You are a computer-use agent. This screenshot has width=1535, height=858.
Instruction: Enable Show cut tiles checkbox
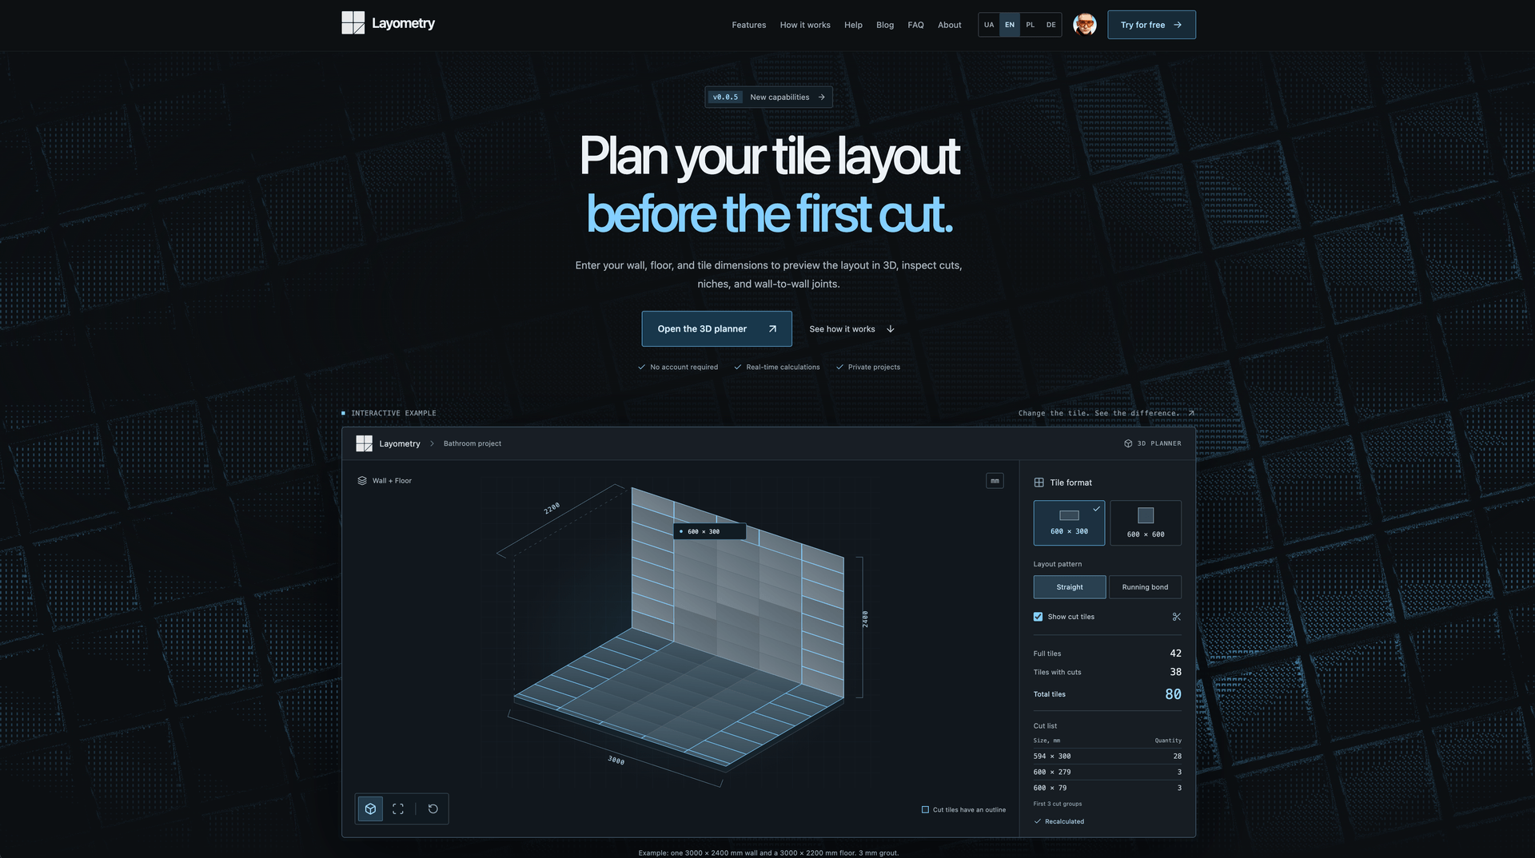click(1038, 617)
